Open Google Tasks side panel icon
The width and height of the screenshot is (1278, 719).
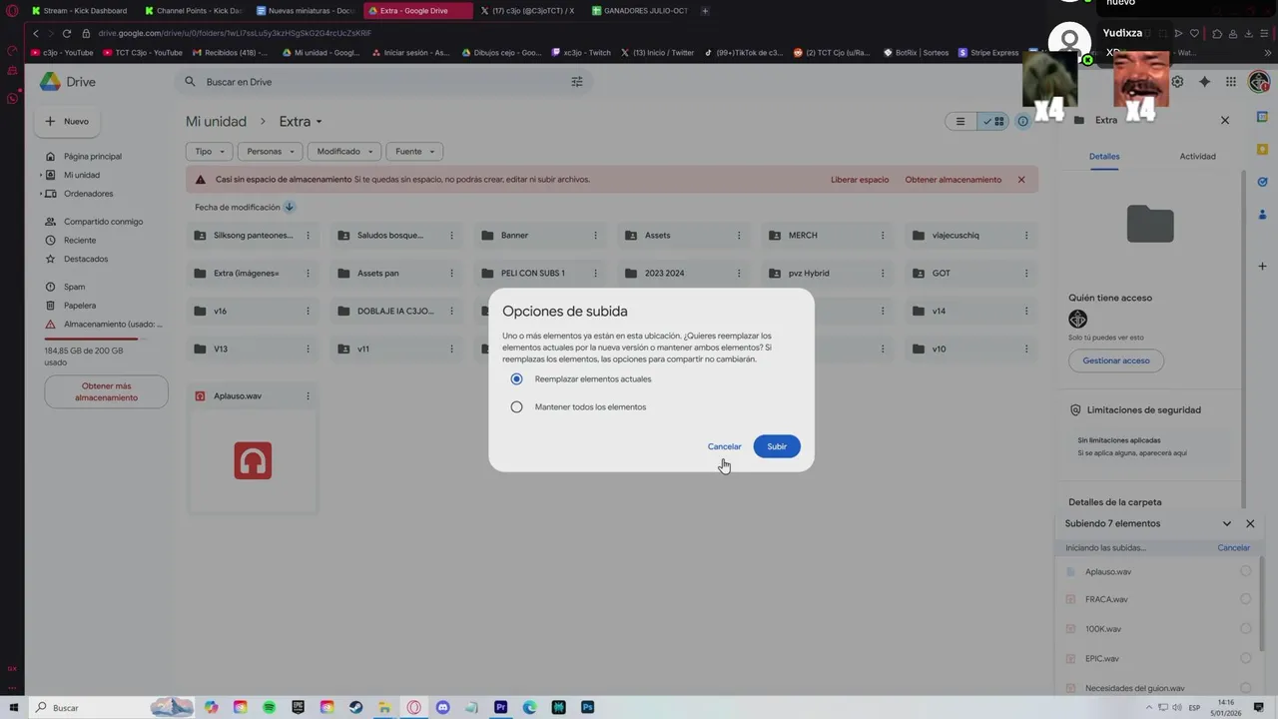pos(1263,182)
